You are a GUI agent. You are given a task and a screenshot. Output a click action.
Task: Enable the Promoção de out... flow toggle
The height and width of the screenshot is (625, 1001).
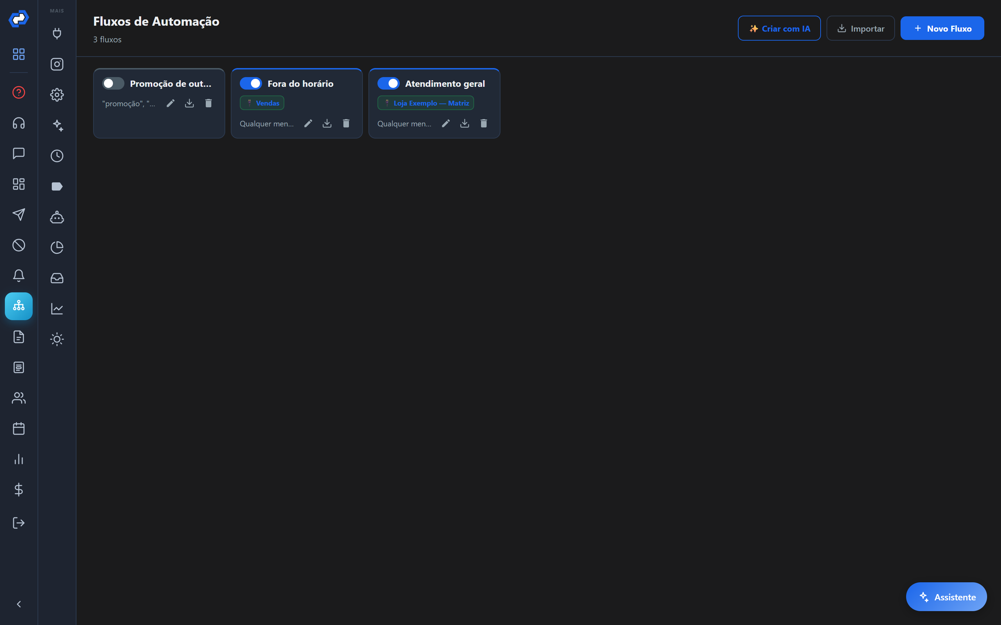[x=113, y=83]
